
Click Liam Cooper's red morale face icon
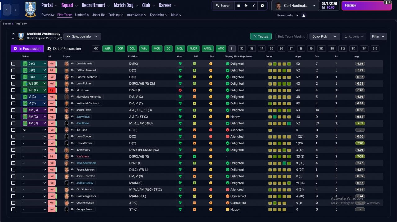click(211, 136)
